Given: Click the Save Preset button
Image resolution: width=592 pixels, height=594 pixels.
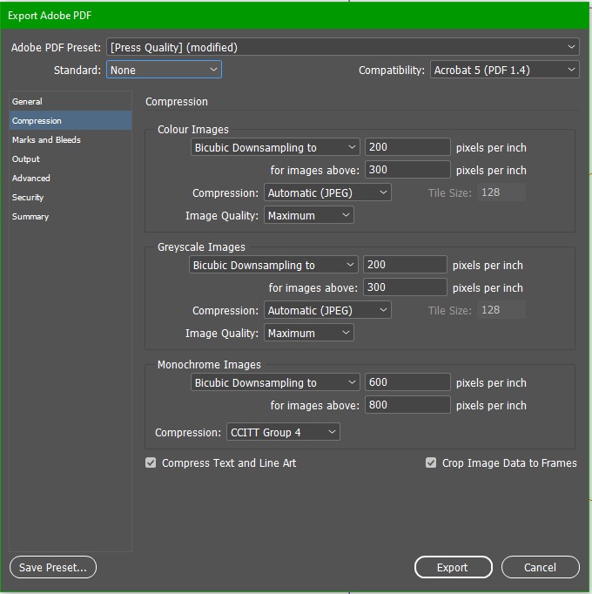Looking at the screenshot, I should point(53,567).
